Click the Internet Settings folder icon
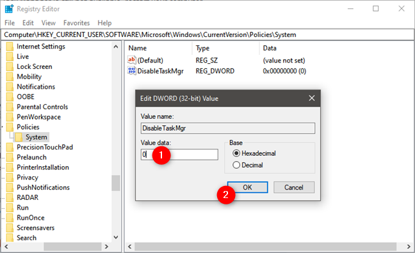 point(10,47)
